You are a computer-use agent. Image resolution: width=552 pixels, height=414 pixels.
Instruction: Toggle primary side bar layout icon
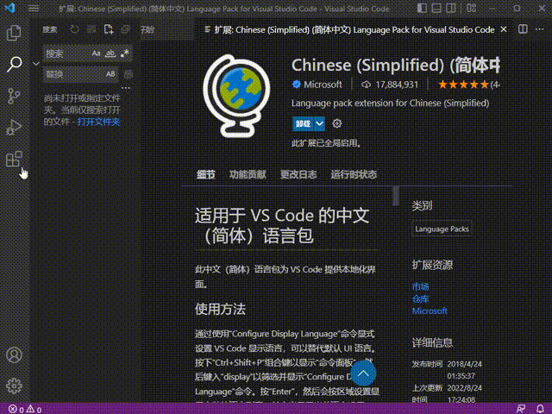(422, 8)
